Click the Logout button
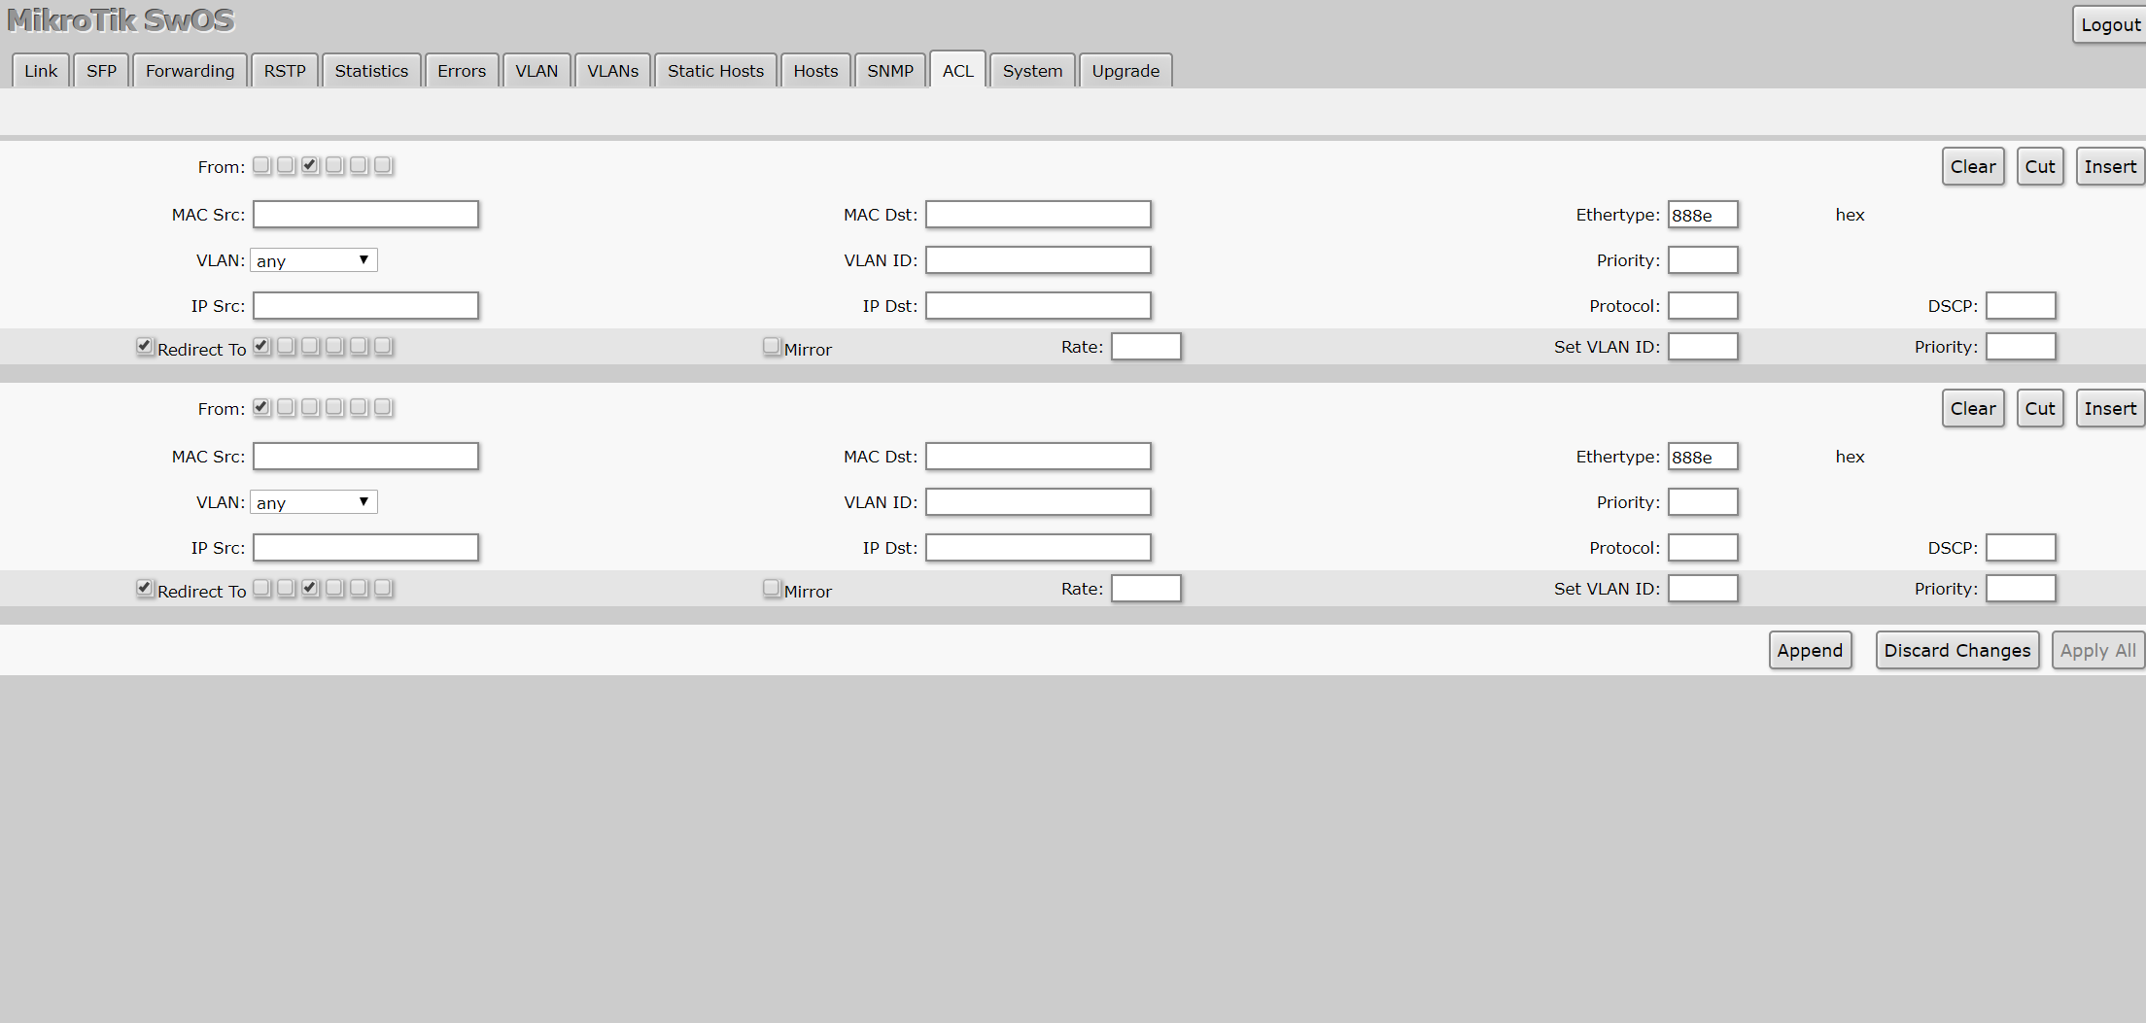Viewport: 2146px width, 1023px height. point(2110,25)
